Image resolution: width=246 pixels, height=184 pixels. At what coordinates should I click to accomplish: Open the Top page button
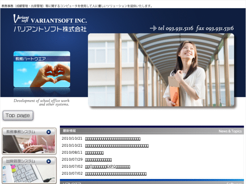18,115
